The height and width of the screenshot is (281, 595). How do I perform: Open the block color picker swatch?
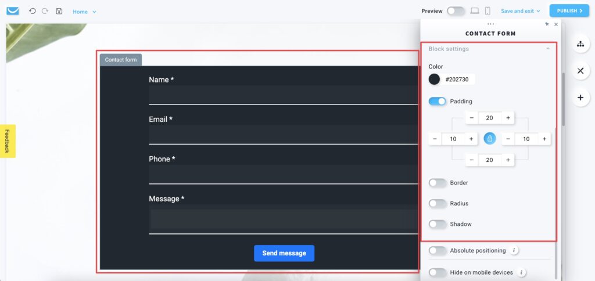pos(434,80)
